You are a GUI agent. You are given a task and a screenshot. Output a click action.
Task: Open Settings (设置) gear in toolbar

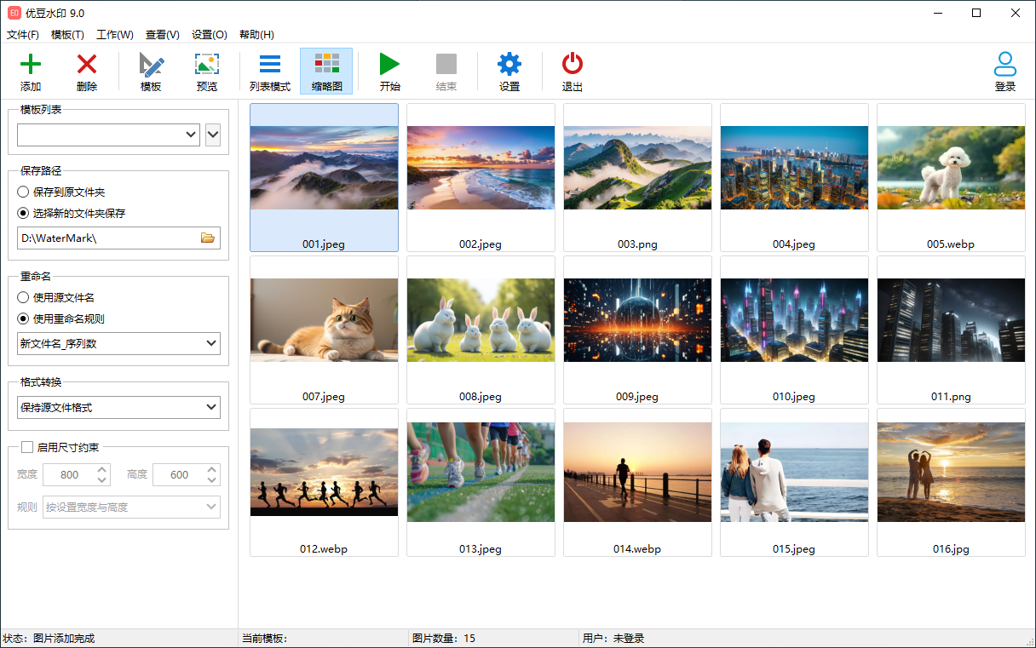[509, 65]
